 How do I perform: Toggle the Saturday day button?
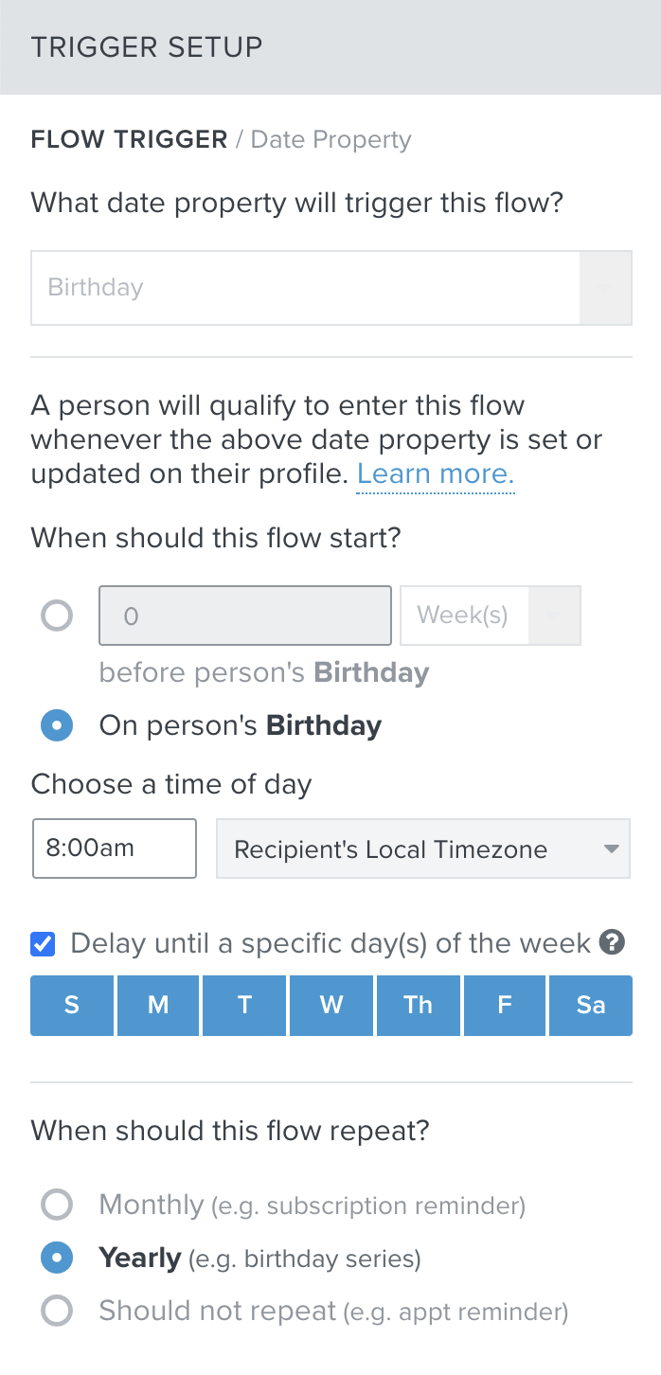click(590, 1005)
